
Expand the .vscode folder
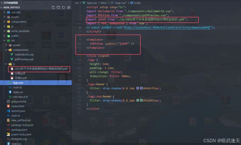[5, 12]
